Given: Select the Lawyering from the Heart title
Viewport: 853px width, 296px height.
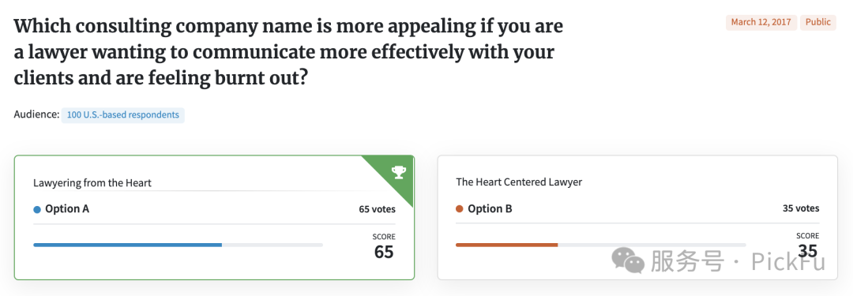Looking at the screenshot, I should point(92,183).
